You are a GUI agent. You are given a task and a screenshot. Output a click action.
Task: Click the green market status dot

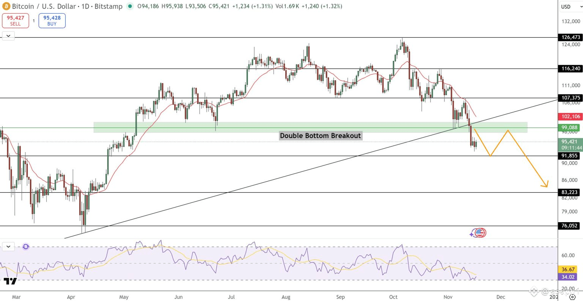point(130,6)
